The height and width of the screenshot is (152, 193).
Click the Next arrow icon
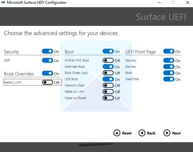click(167, 133)
